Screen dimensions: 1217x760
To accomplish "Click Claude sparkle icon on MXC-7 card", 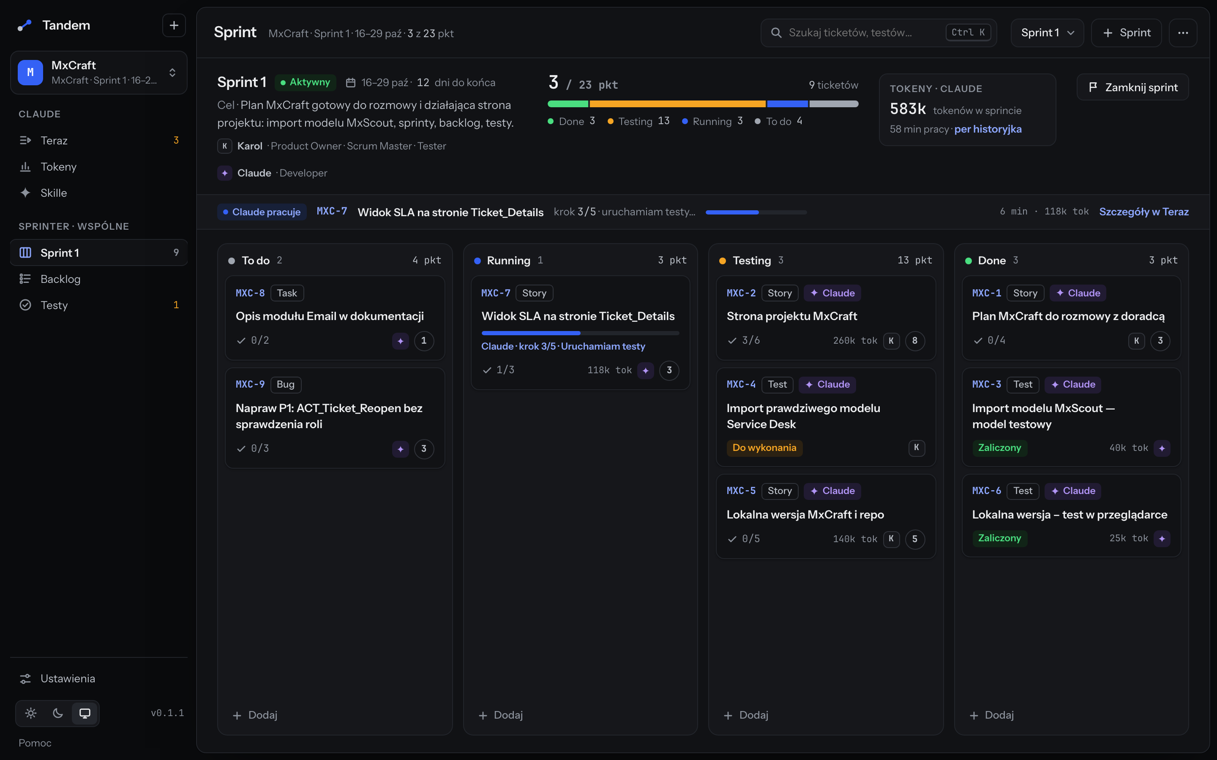I will coord(646,370).
